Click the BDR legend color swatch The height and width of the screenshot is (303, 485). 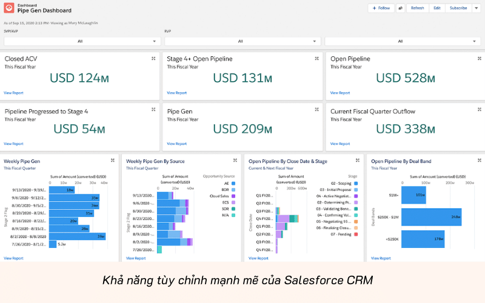233,190
